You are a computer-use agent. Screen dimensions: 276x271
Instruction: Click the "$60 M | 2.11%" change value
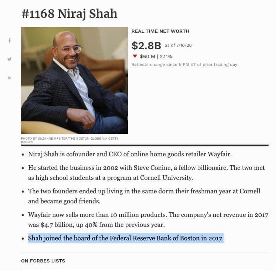point(156,57)
